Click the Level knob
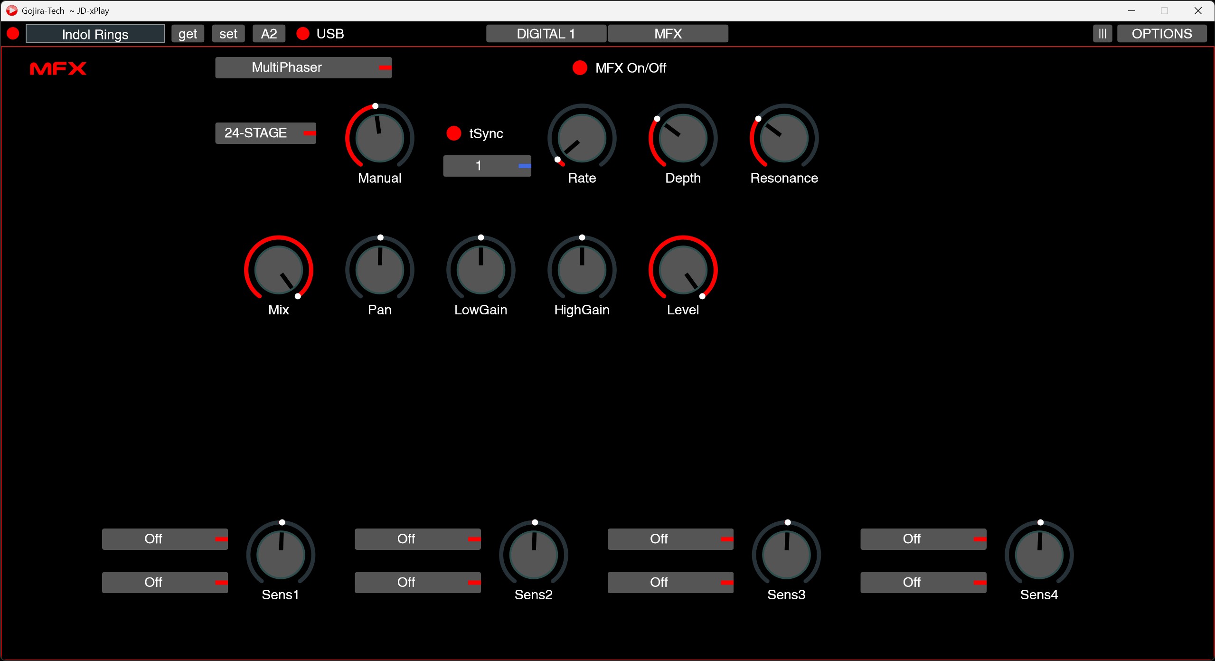The image size is (1215, 661). pyautogui.click(x=683, y=269)
